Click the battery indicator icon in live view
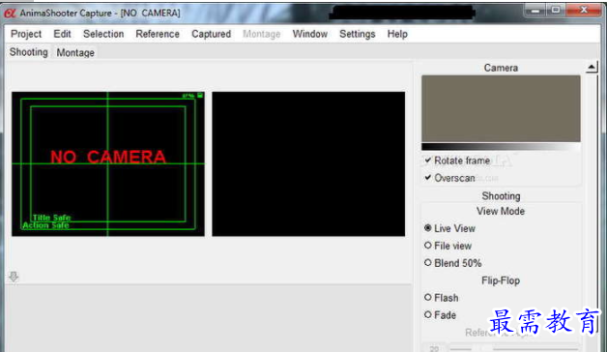607x352 pixels. (x=200, y=96)
